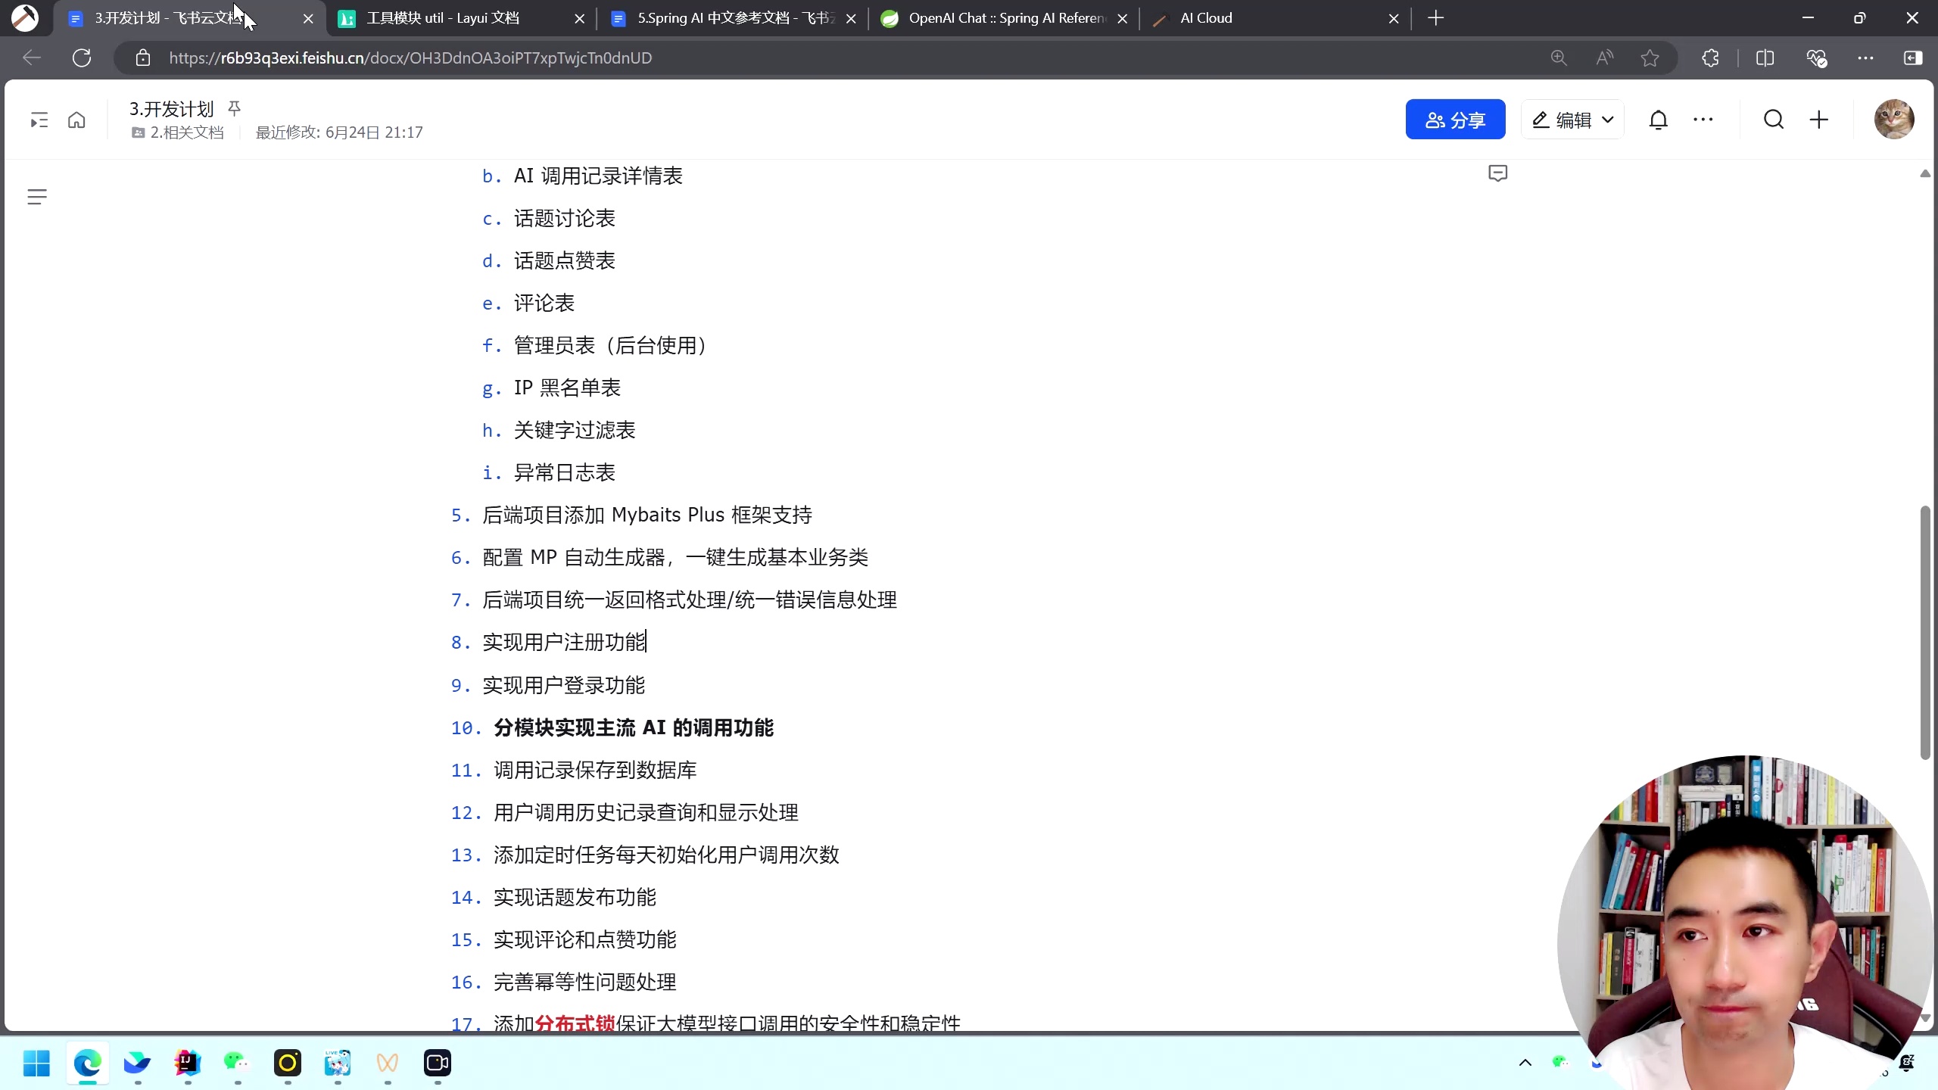1938x1090 pixels.
Task: Collapse the wiki sidebar icon
Action: click(39, 119)
